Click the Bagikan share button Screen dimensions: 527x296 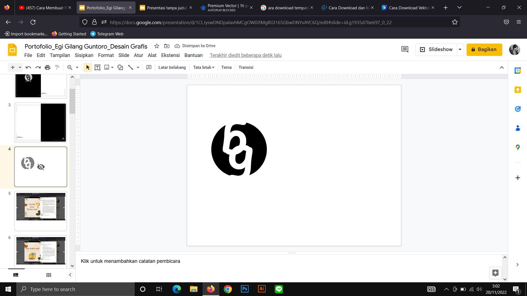484,50
